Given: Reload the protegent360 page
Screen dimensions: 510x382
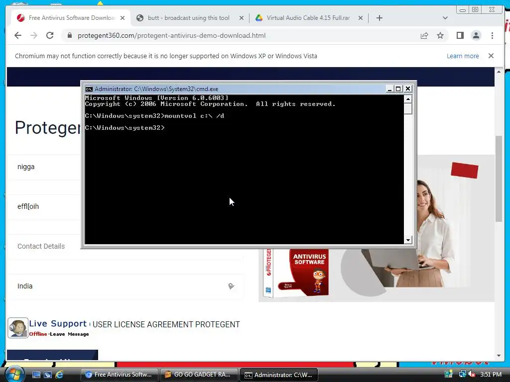Looking at the screenshot, I should pyautogui.click(x=50, y=35).
